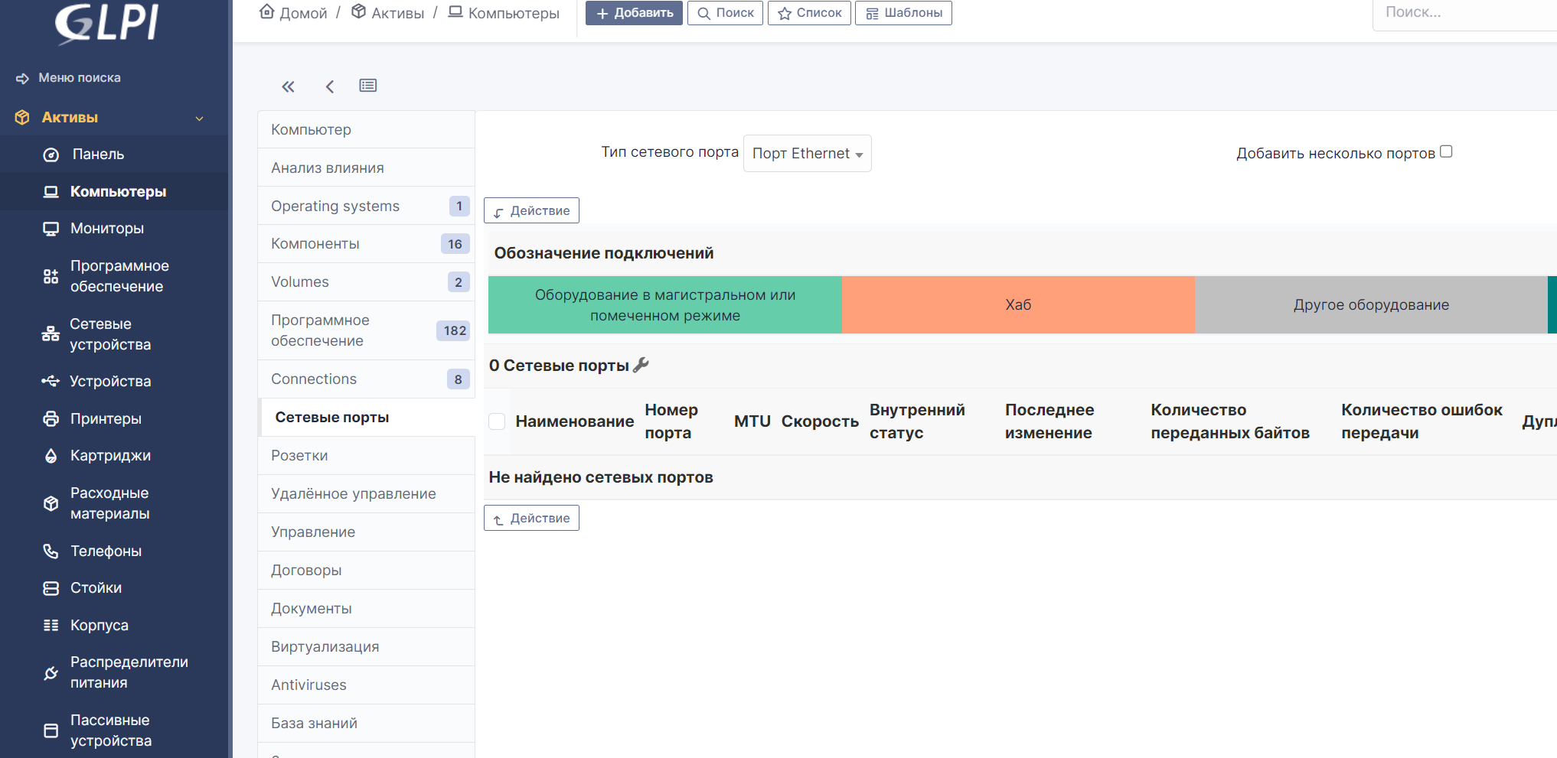This screenshot has height=758, width=1557.
Task: Click the green trunk-mode legend swatch
Action: tap(665, 305)
